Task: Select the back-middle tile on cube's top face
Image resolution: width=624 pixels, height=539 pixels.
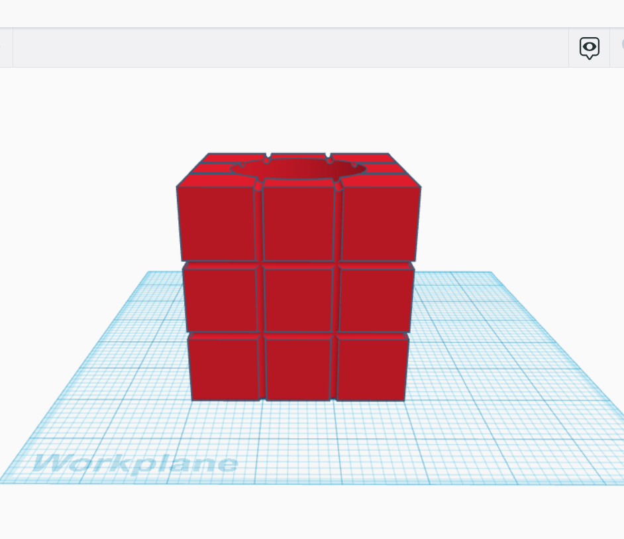Action: coord(298,156)
